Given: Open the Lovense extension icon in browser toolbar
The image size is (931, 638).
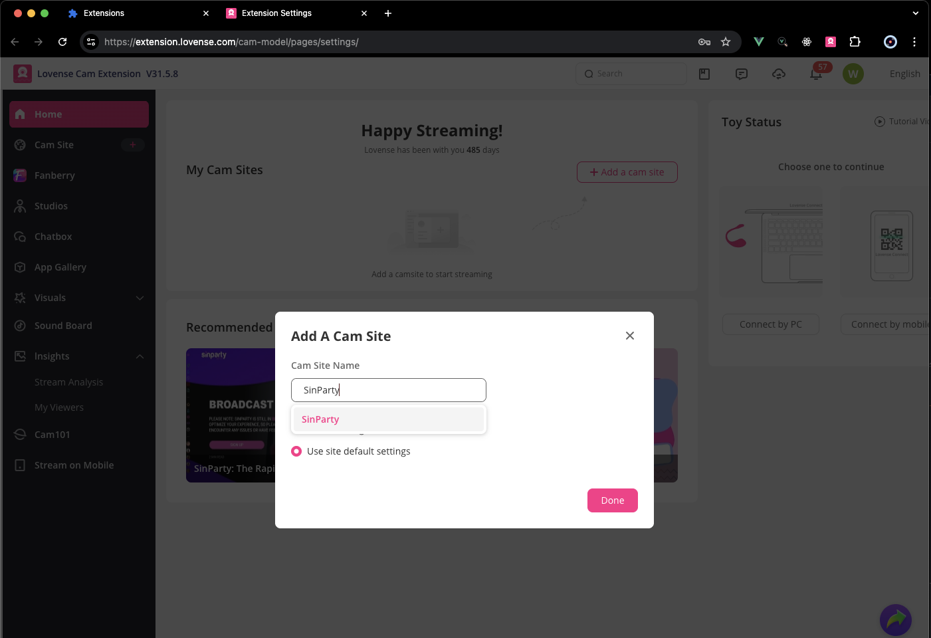Looking at the screenshot, I should pos(831,42).
